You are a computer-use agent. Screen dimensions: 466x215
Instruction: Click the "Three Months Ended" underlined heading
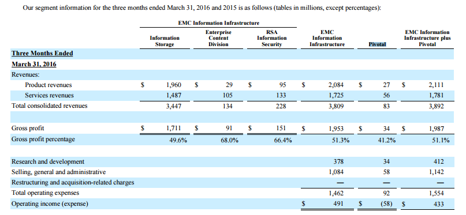click(42, 54)
